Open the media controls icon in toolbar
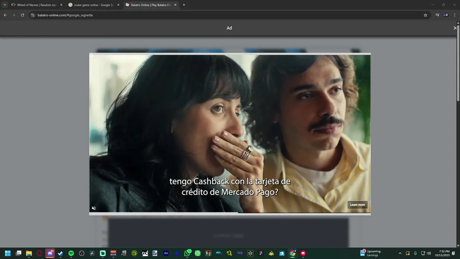 [437, 15]
